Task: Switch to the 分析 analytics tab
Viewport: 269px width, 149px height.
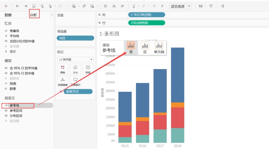Action: [34, 15]
